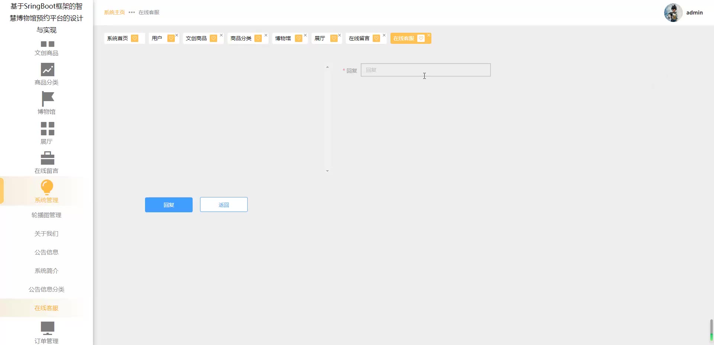The image size is (714, 345).
Task: Open 系统简介 in the sidebar
Action: (x=46, y=271)
